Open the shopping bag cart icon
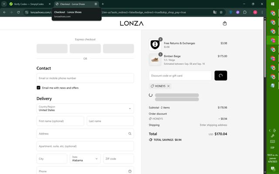 225,23
